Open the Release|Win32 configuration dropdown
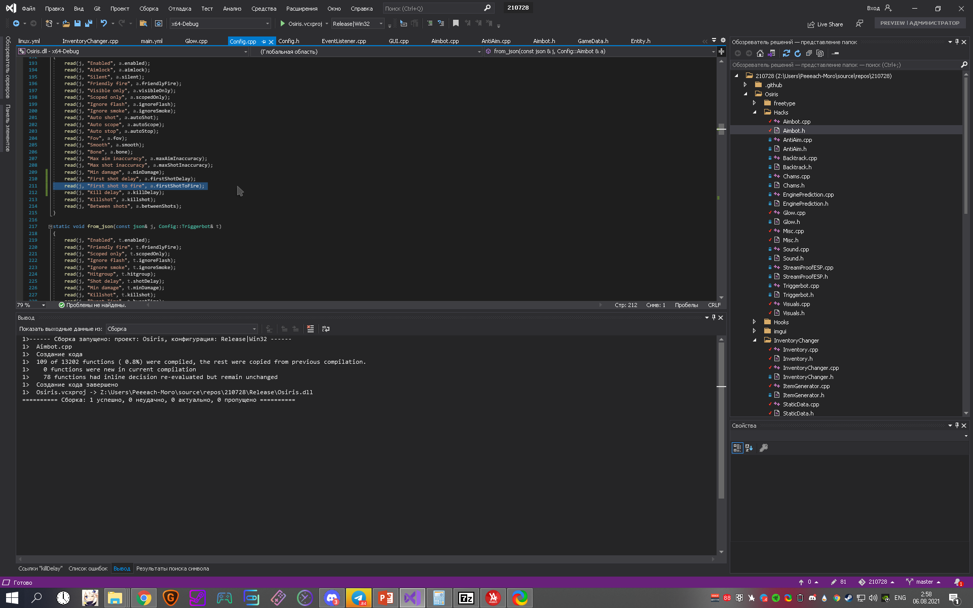The image size is (973, 608). point(381,23)
